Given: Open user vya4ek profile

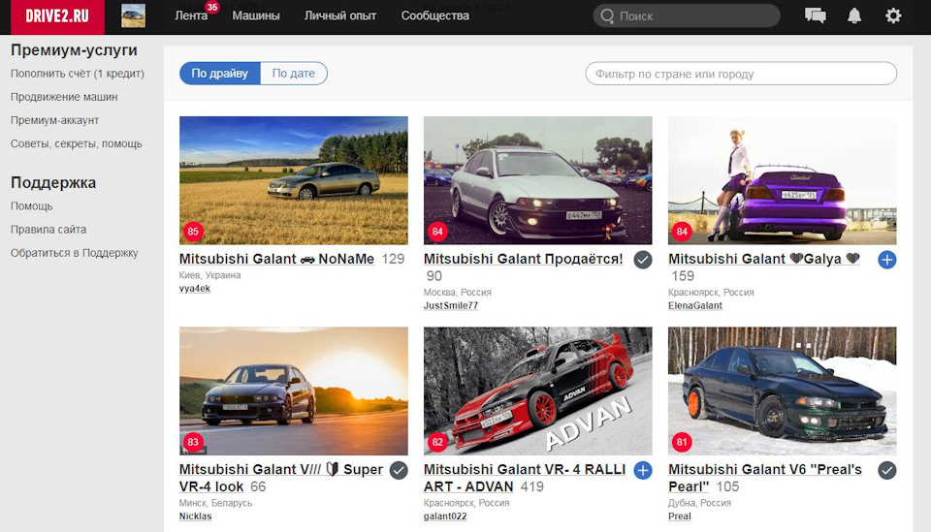Looking at the screenshot, I should pos(195,289).
